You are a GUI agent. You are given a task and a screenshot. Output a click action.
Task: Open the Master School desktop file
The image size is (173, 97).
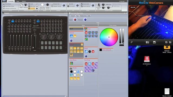click(x=167, y=92)
